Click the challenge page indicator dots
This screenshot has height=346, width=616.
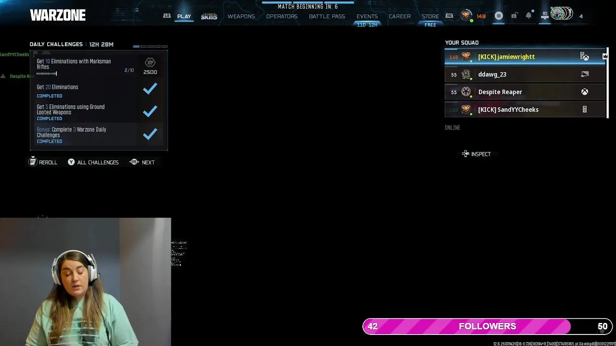[150, 46]
